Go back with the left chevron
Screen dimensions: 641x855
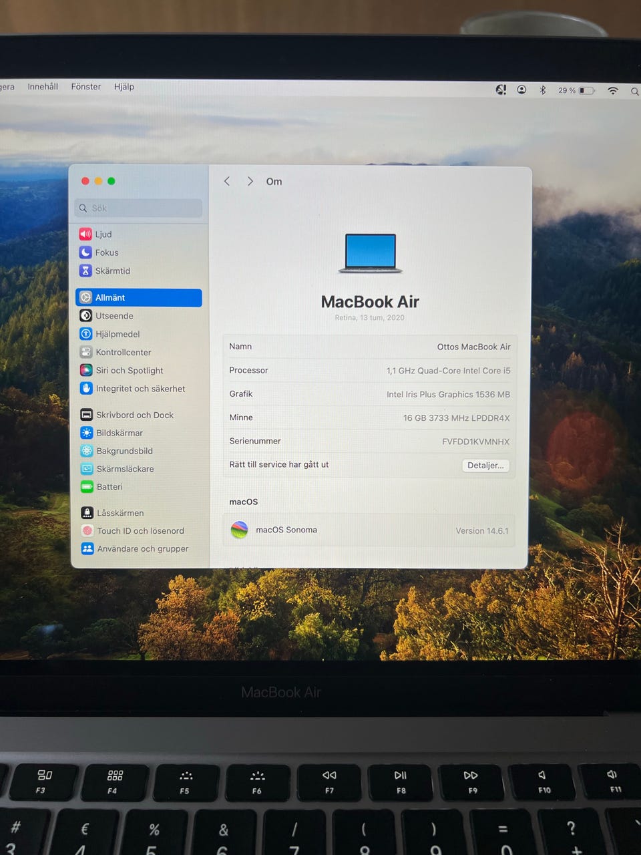[x=227, y=181]
